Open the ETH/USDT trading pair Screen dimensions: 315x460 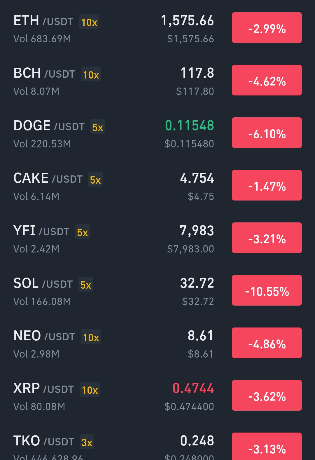pyautogui.click(x=157, y=28)
